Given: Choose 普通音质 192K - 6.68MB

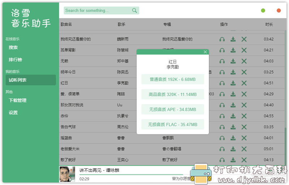Looking at the screenshot, I should click(173, 79).
